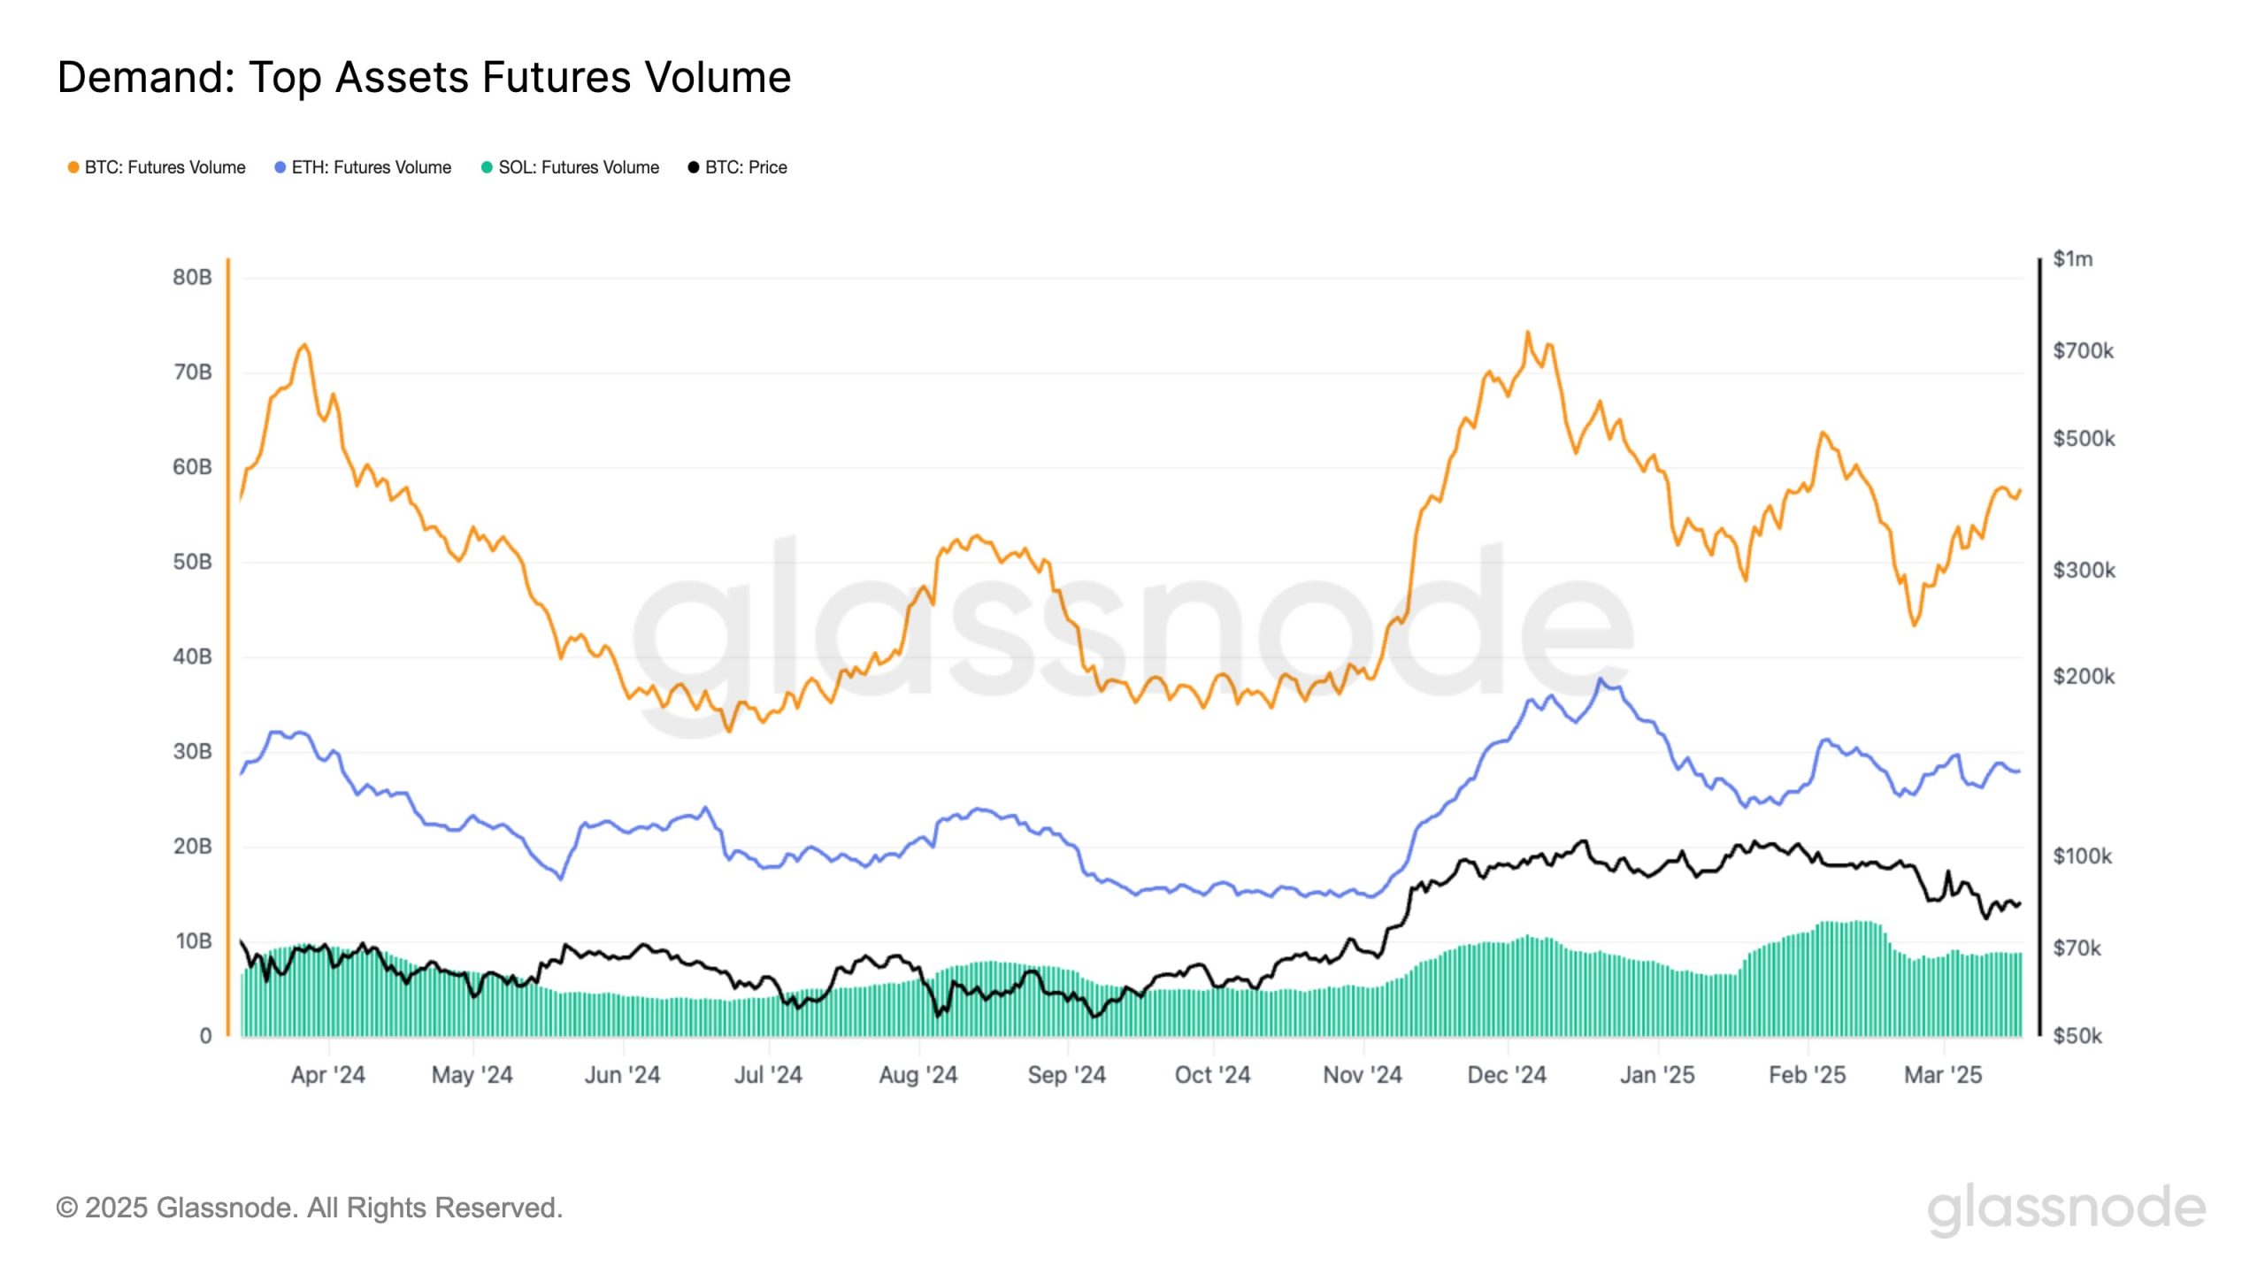
Task: Toggle the ETH: Futures Volume legend label
Action: click(372, 167)
